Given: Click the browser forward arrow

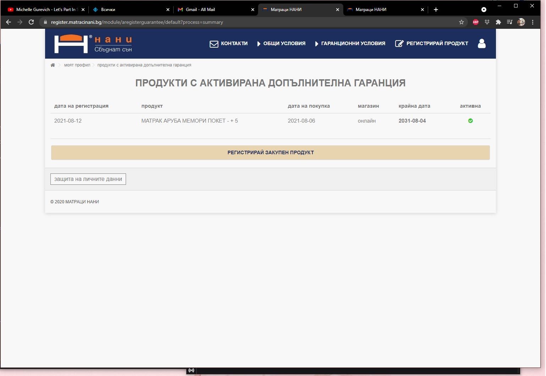Looking at the screenshot, I should tap(20, 22).
